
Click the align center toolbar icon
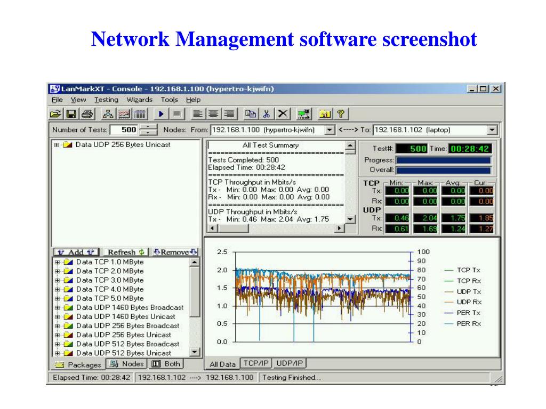(x=213, y=114)
